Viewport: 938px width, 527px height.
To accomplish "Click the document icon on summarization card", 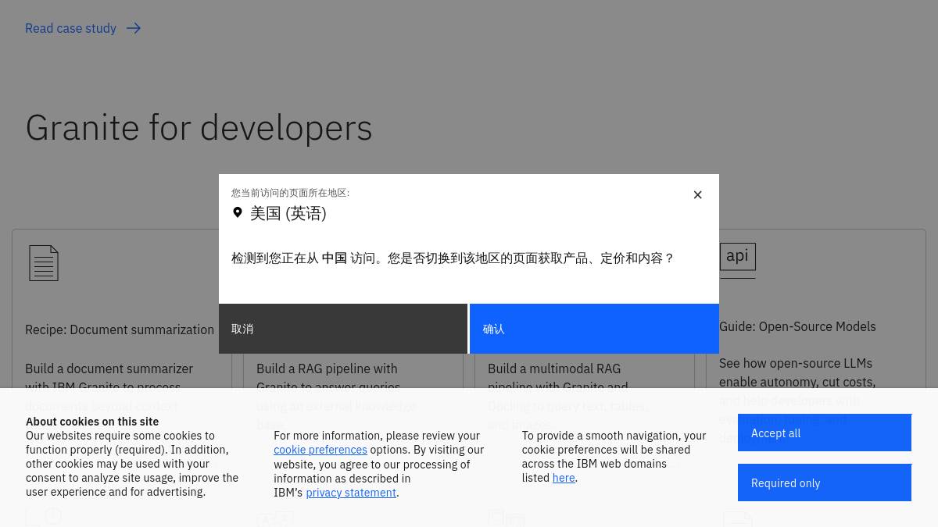I will click(44, 263).
